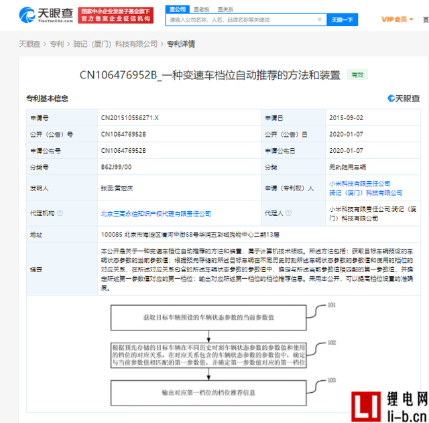Go to 专利 breadcrumb link
Screen dimensions: 429x423
click(x=56, y=44)
